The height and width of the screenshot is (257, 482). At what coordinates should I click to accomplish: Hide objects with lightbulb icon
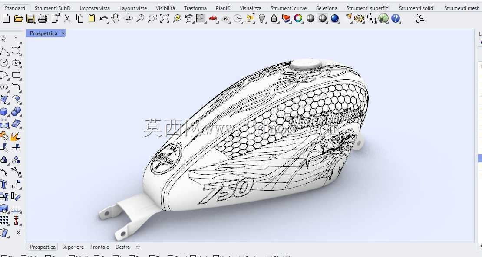tap(262, 19)
